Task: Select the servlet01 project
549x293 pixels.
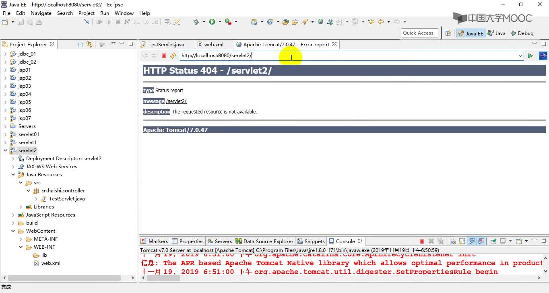Action: [x=25, y=134]
